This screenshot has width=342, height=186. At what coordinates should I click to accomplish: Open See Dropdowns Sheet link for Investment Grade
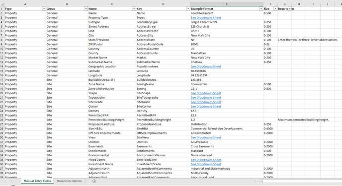tap(206, 164)
